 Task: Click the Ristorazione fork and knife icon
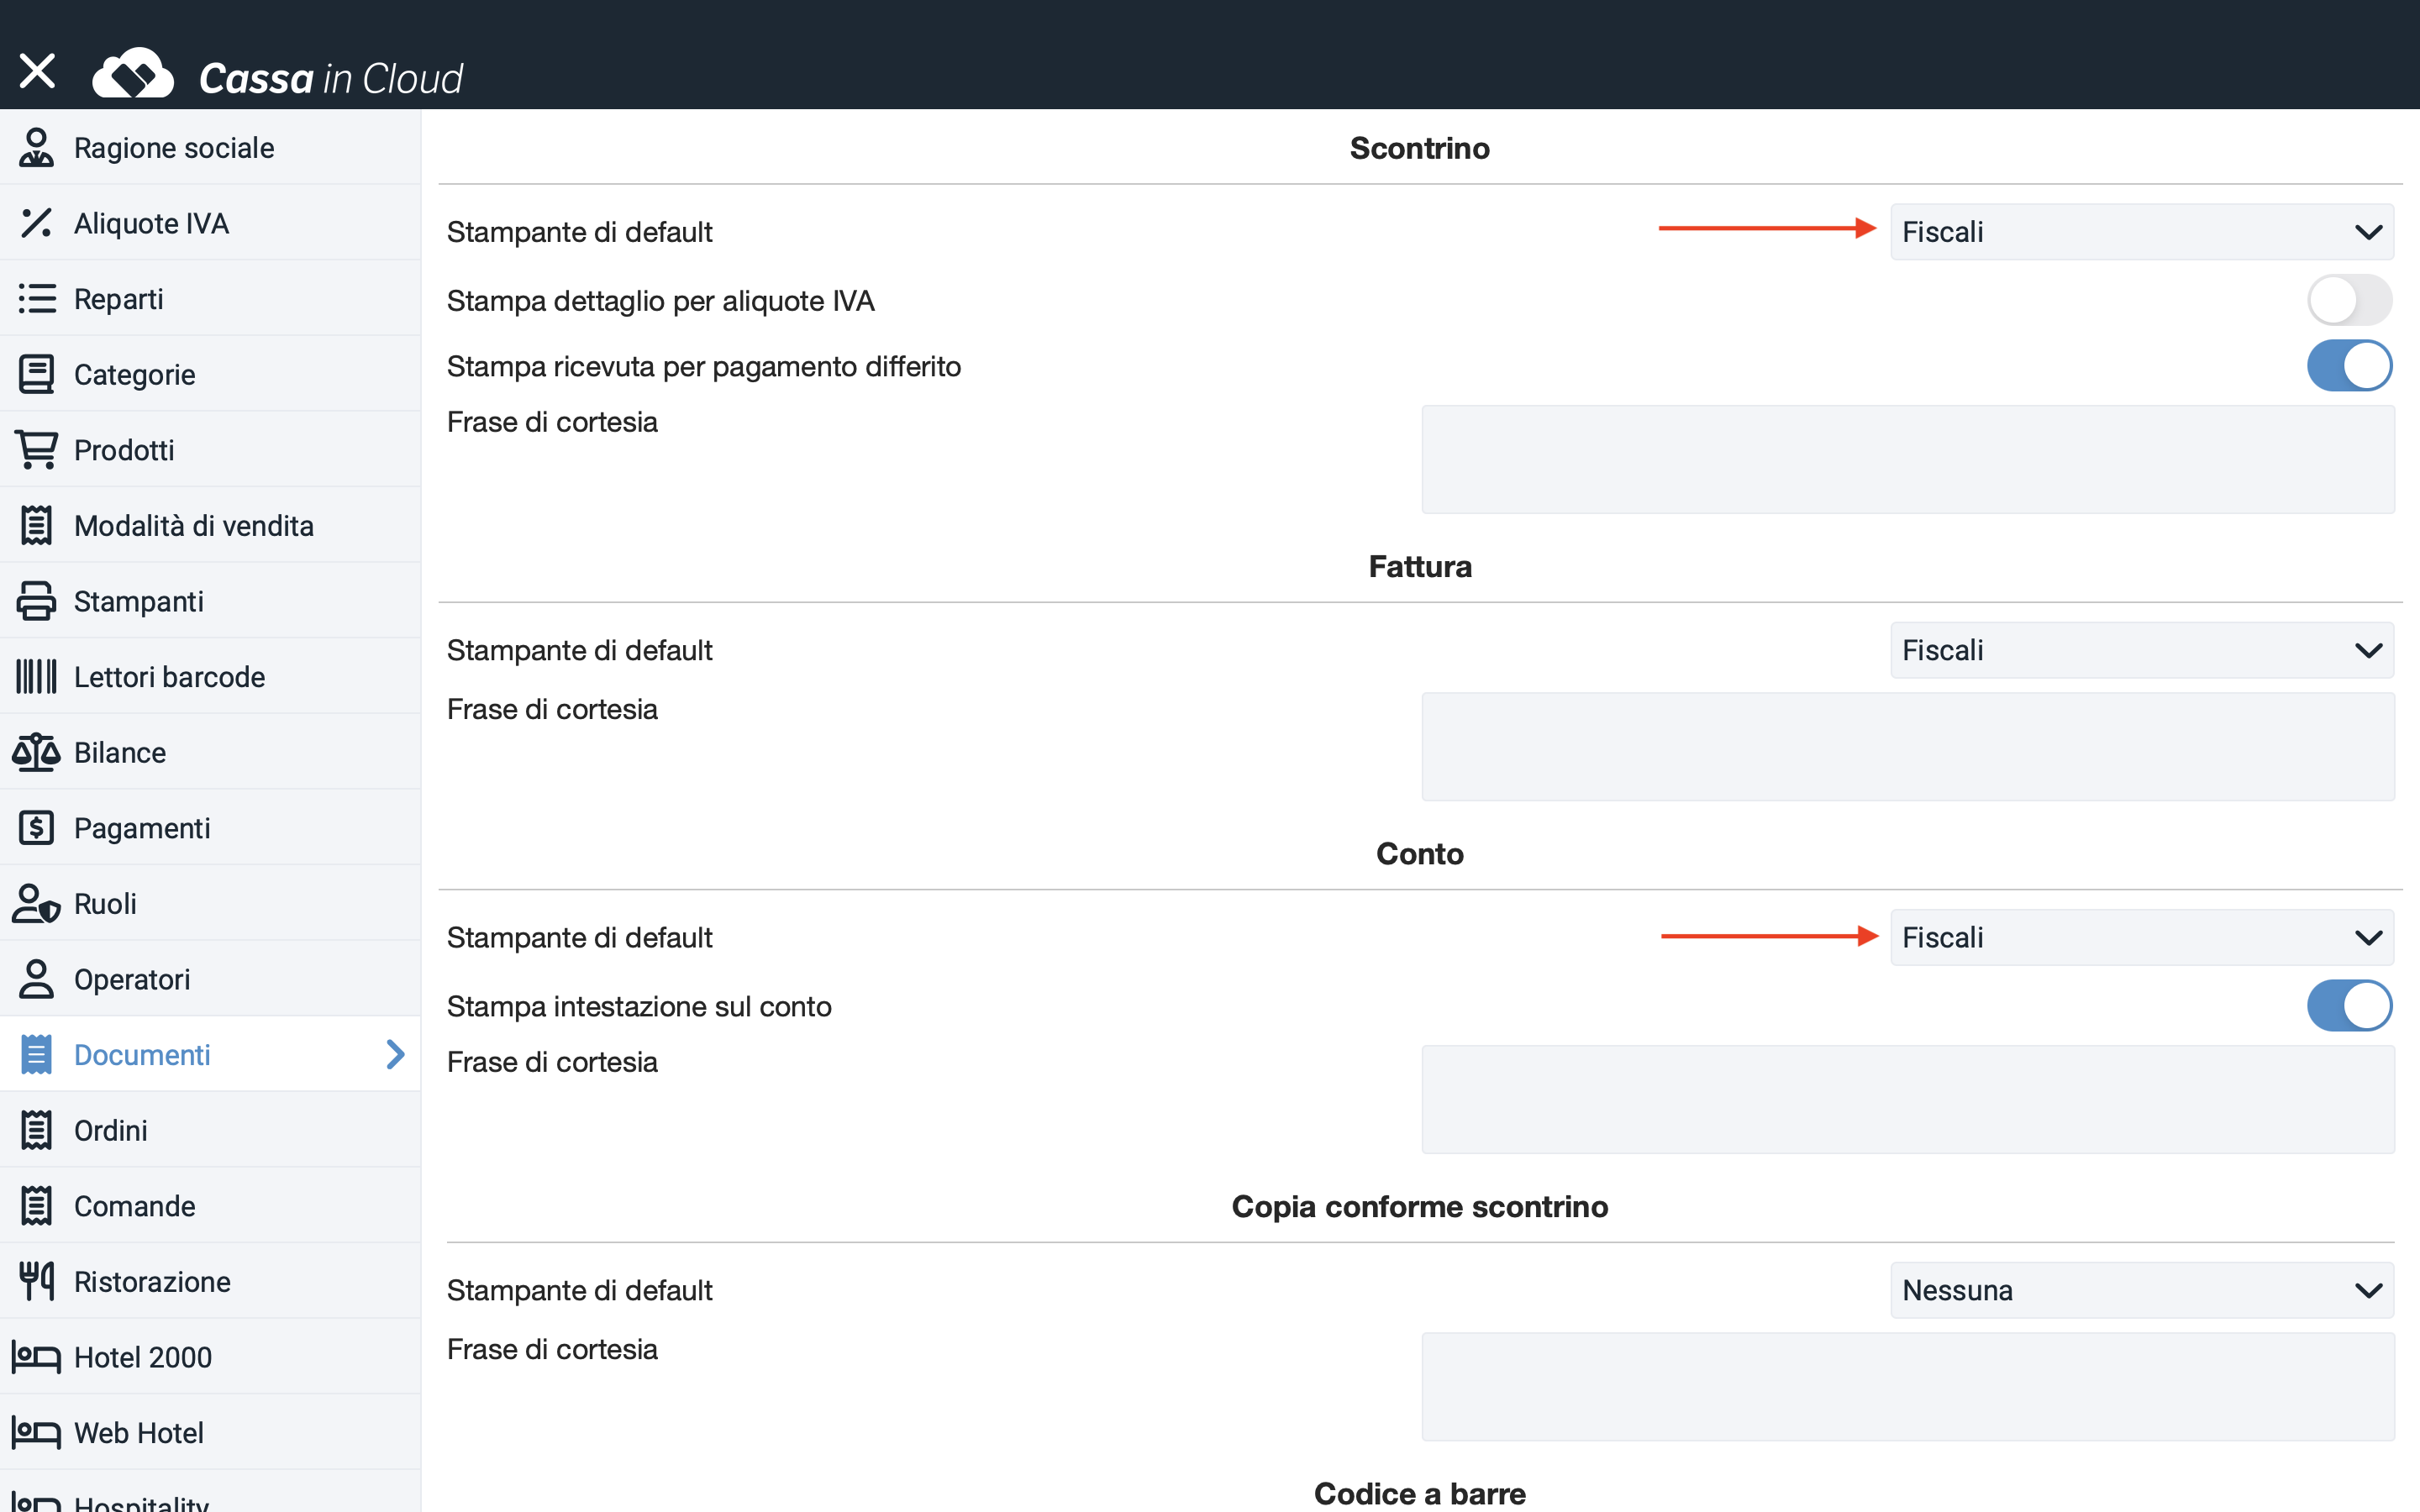click(36, 1281)
